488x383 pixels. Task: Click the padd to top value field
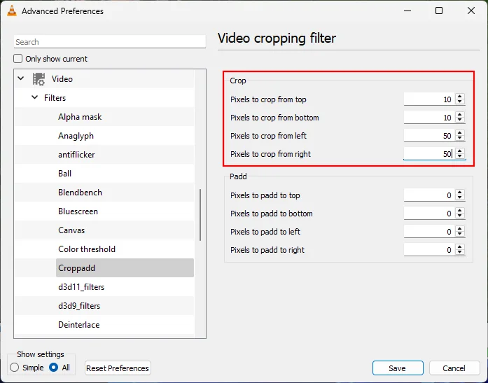(x=429, y=195)
